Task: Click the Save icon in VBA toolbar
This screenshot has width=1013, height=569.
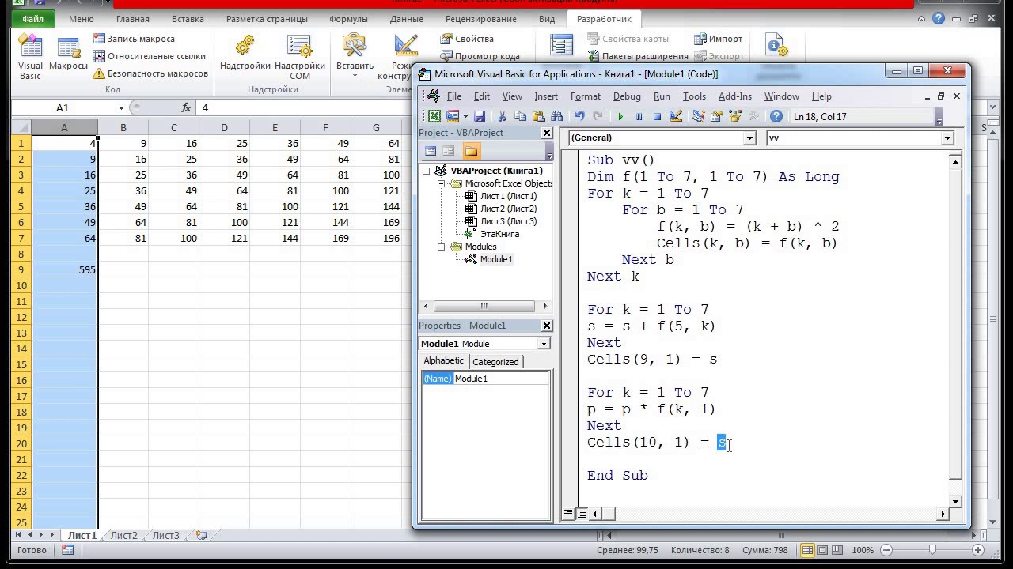Action: 480,116
